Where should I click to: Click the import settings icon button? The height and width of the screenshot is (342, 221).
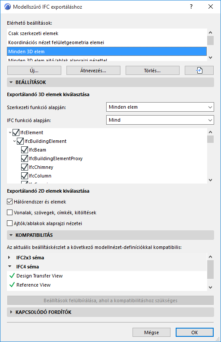pyautogui.click(x=199, y=71)
